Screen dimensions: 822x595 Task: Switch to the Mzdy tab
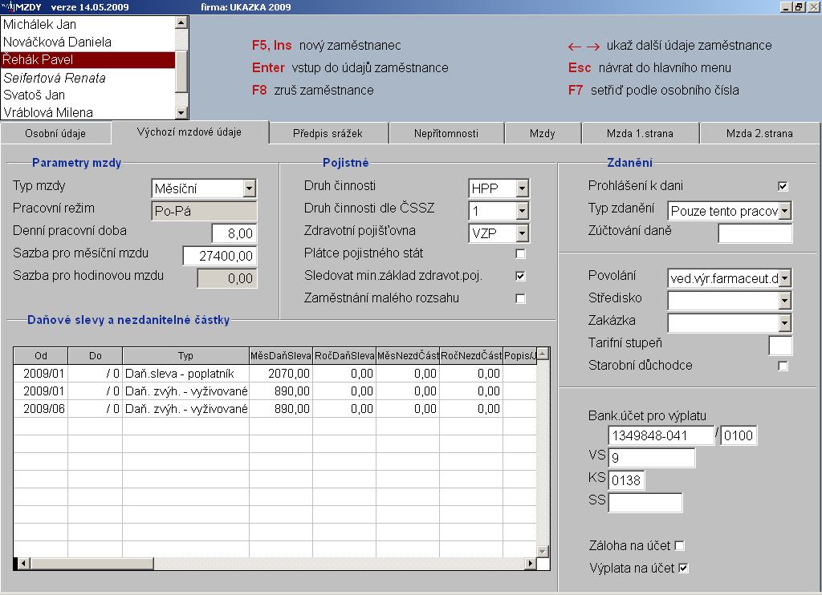point(543,134)
